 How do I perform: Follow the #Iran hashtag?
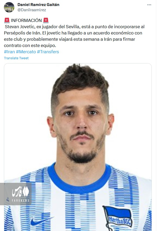tap(9, 52)
